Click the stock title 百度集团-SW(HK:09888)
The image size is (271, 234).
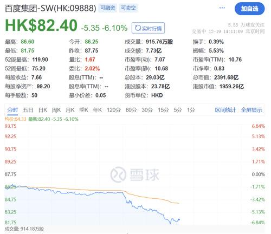(x=50, y=8)
